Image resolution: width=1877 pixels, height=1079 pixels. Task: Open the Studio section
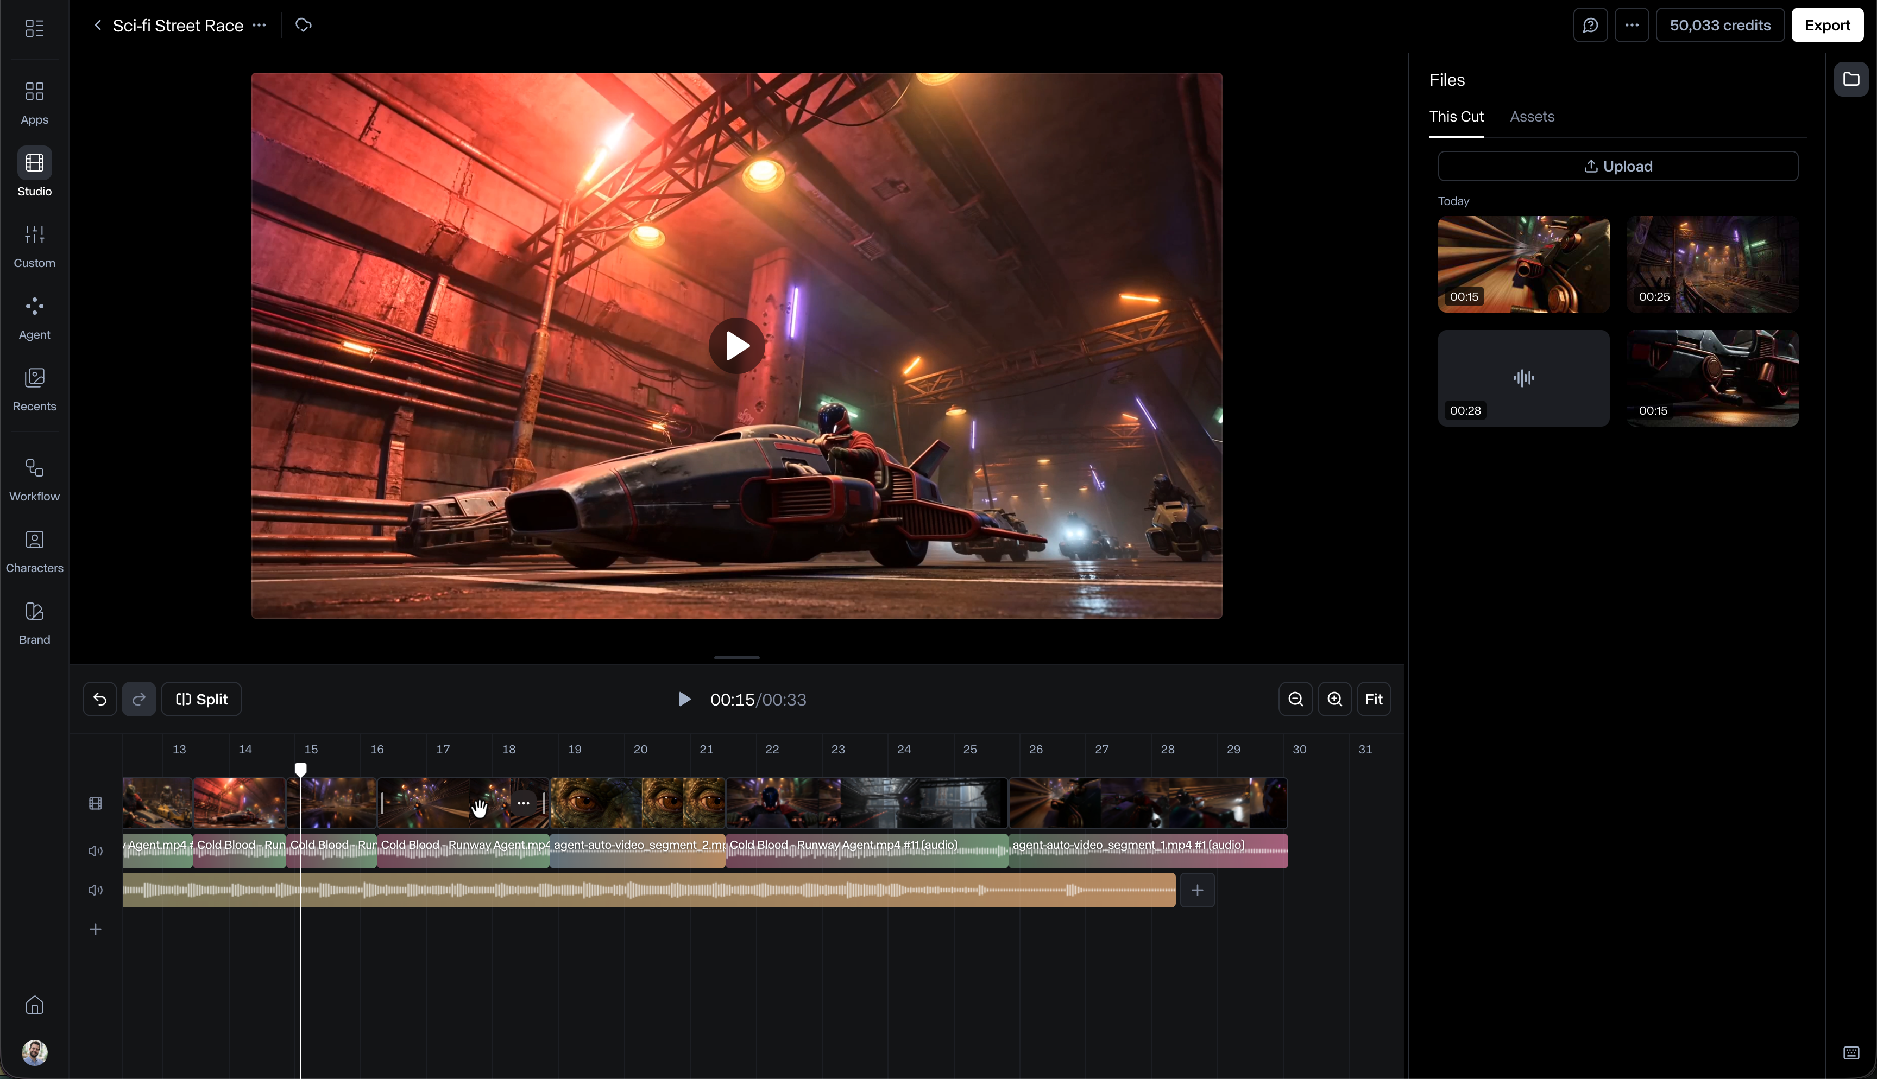(34, 172)
